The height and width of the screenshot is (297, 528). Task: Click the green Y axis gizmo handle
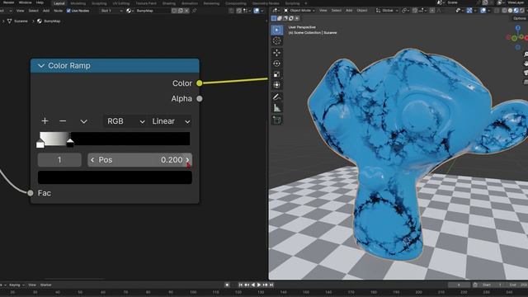click(x=514, y=39)
